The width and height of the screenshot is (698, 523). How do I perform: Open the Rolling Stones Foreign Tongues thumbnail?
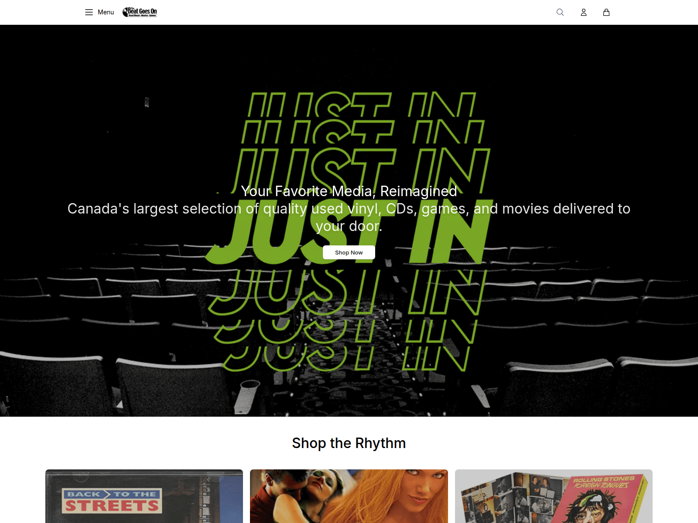(x=554, y=496)
